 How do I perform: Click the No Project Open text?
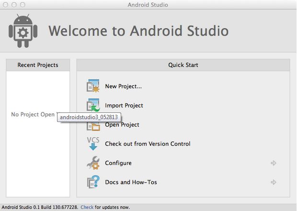33,114
